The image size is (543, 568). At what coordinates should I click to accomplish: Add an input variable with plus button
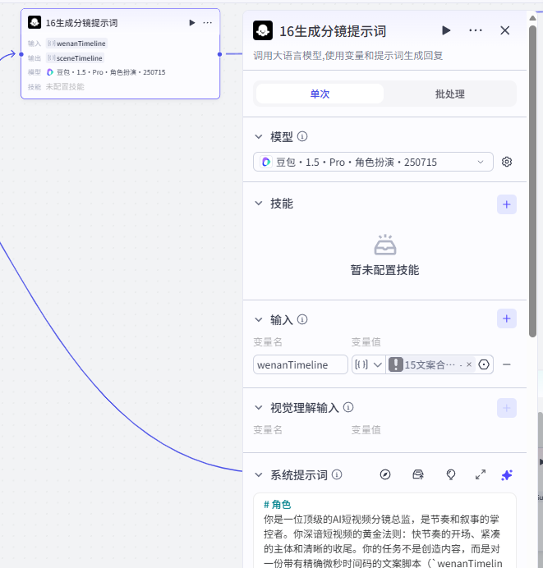click(x=506, y=318)
